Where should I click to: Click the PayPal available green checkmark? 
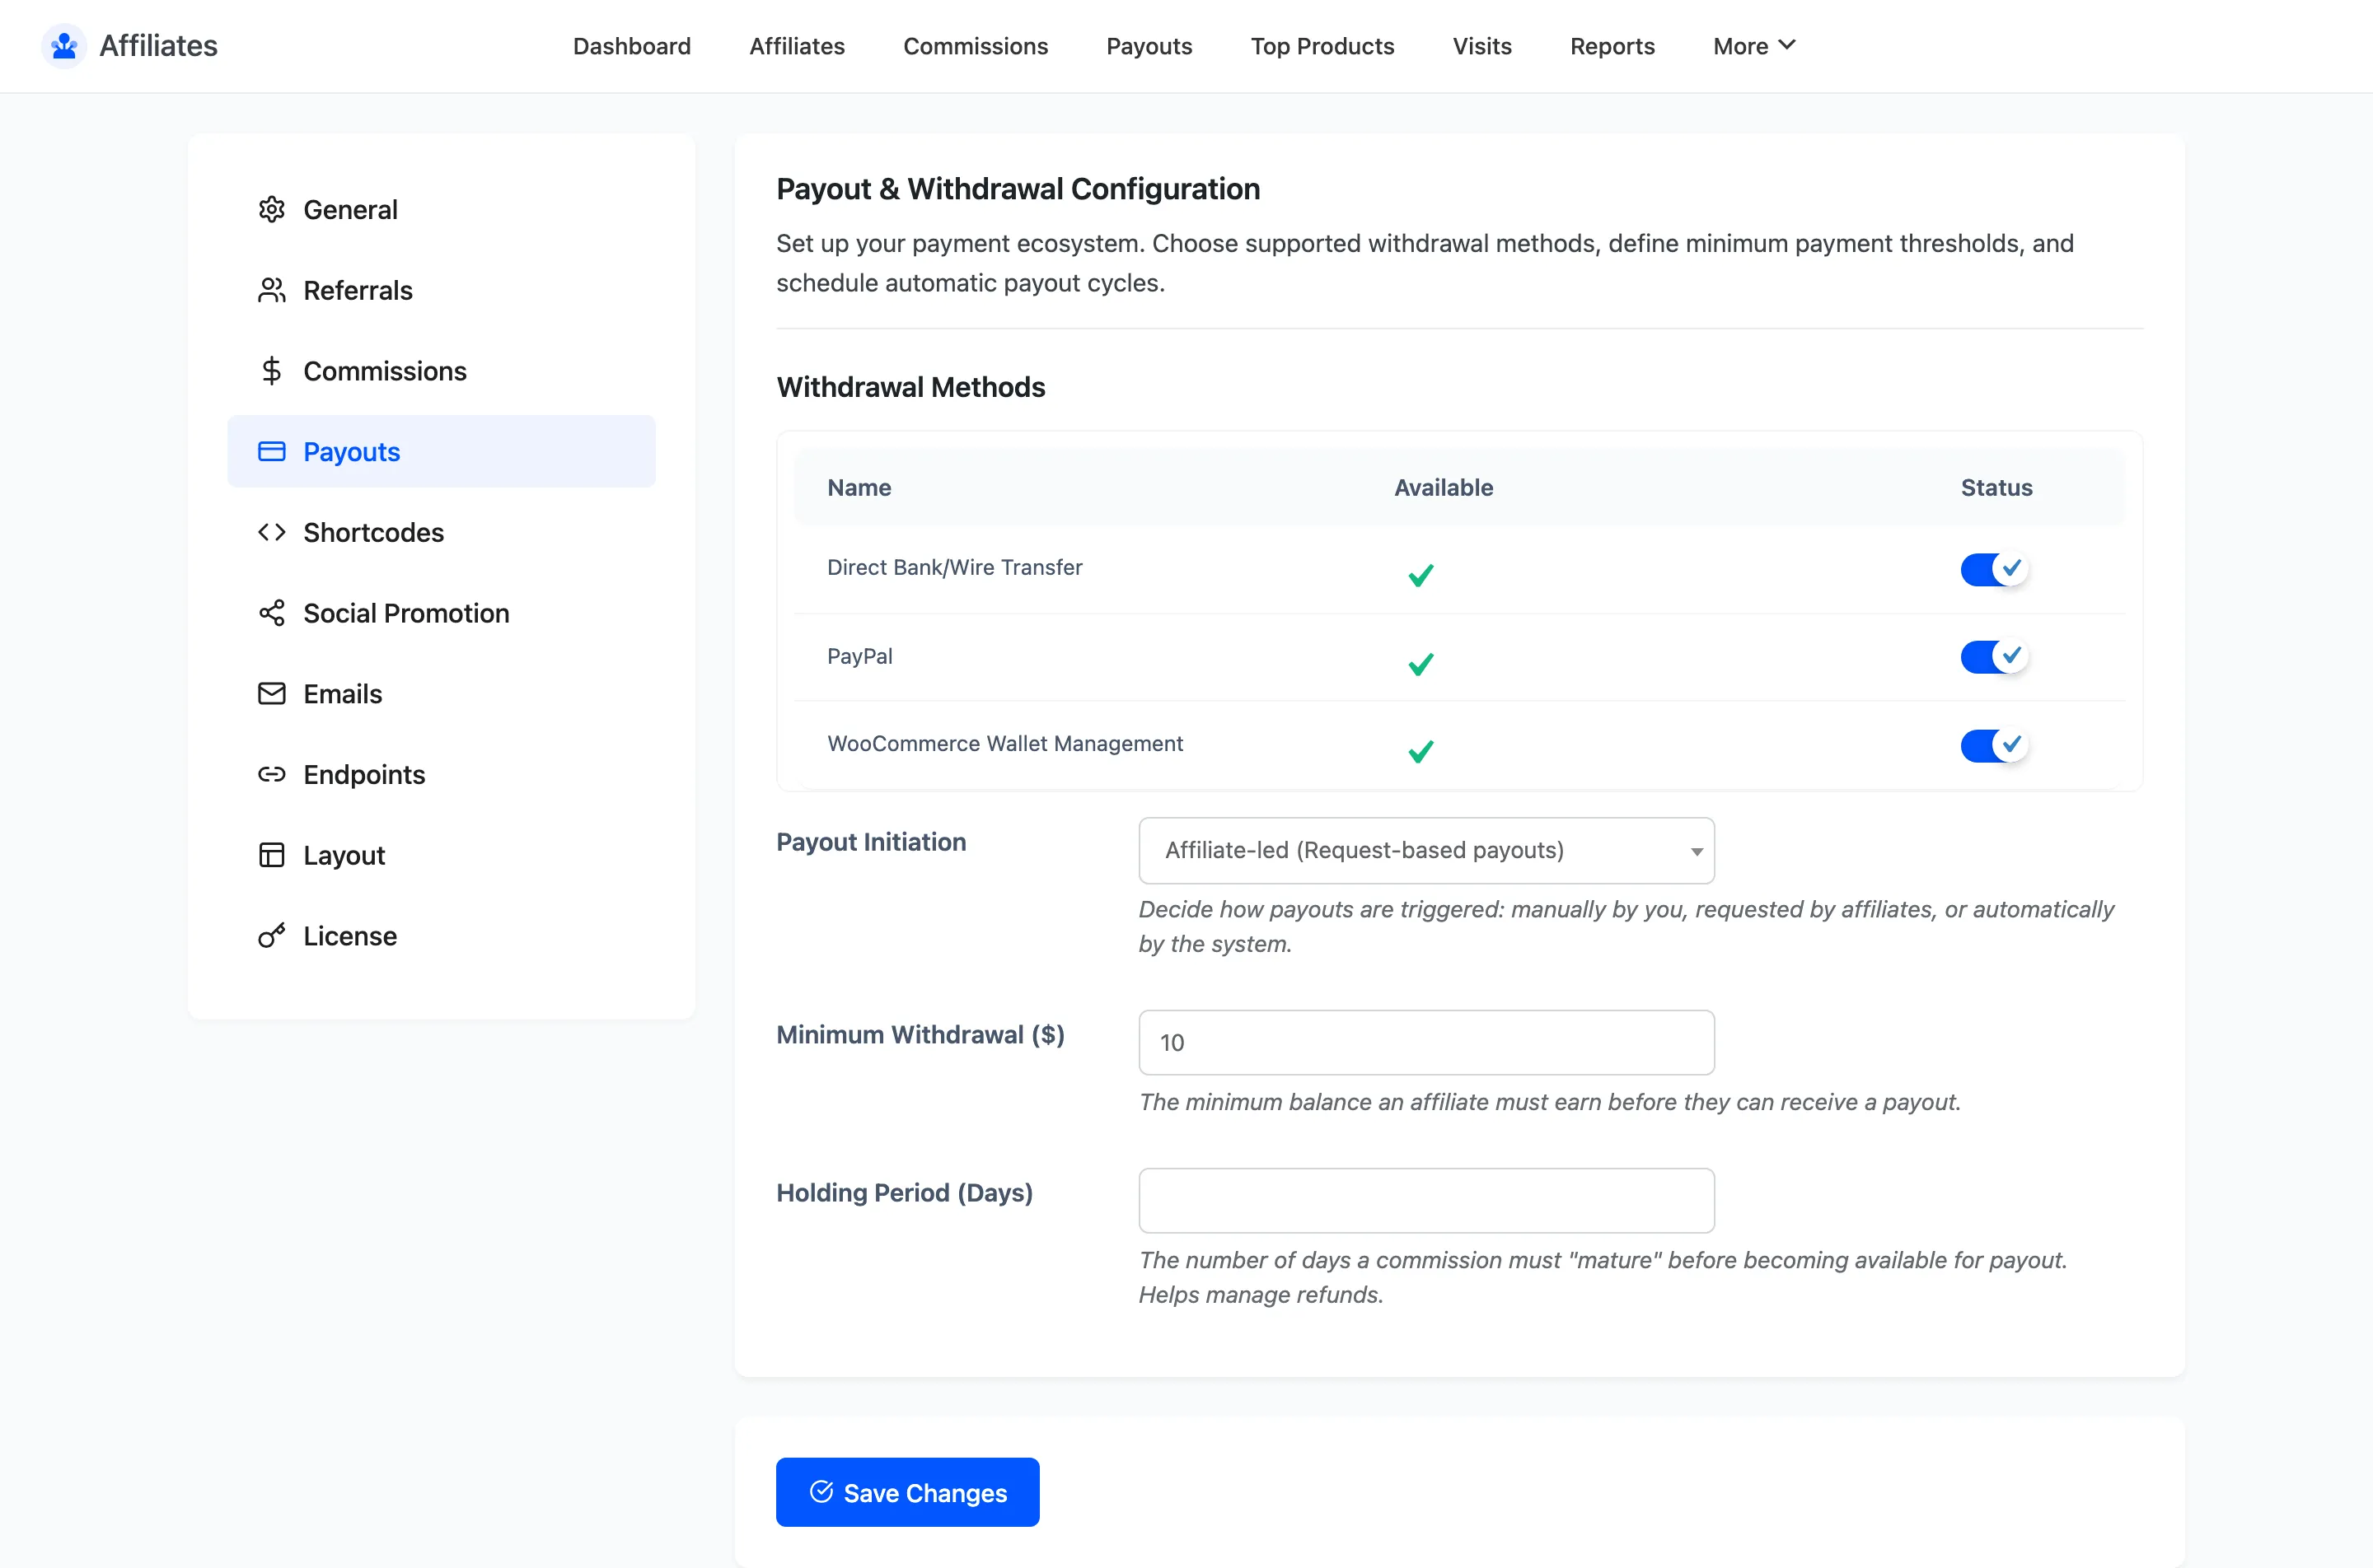(x=1421, y=664)
